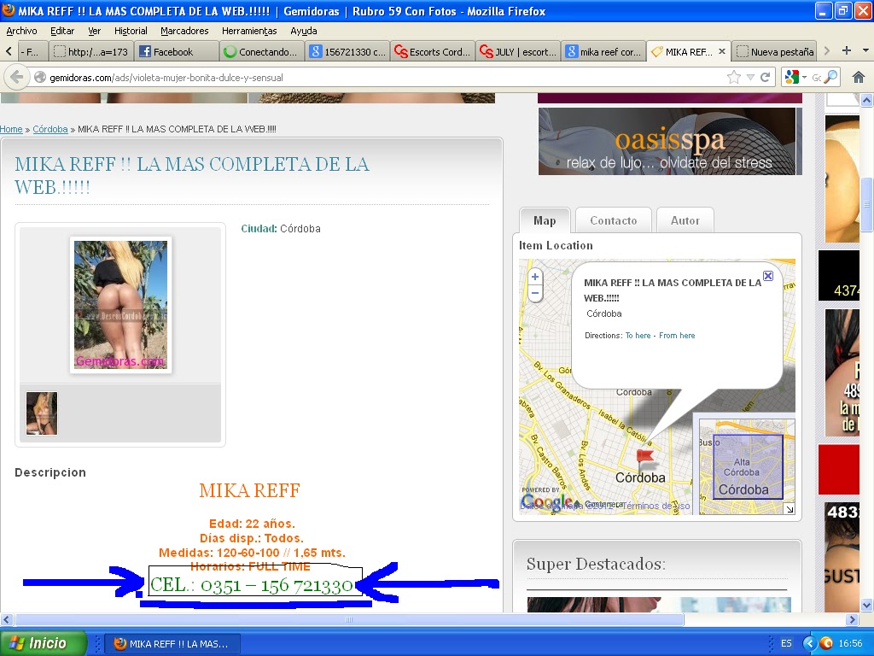The height and width of the screenshot is (656, 874).
Task: Open the Editar menu
Action: coord(61,31)
